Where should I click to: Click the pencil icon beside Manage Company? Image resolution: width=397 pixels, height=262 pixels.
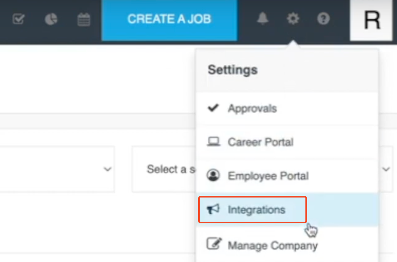pos(213,244)
